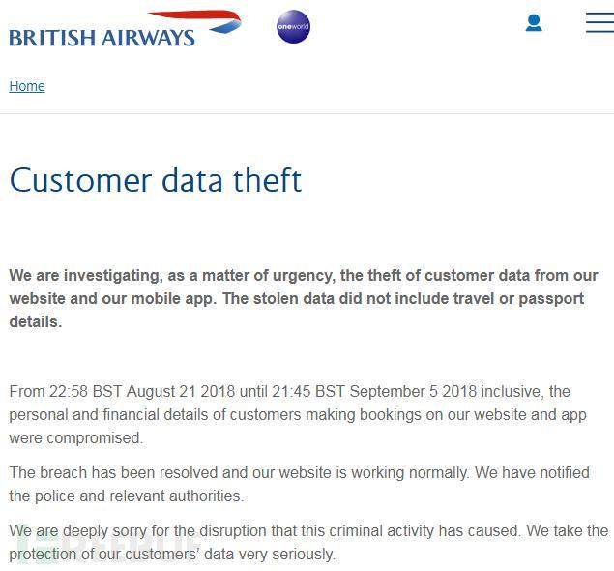Expand the hamburger navigation menu
The height and width of the screenshot is (571, 614).
click(599, 23)
